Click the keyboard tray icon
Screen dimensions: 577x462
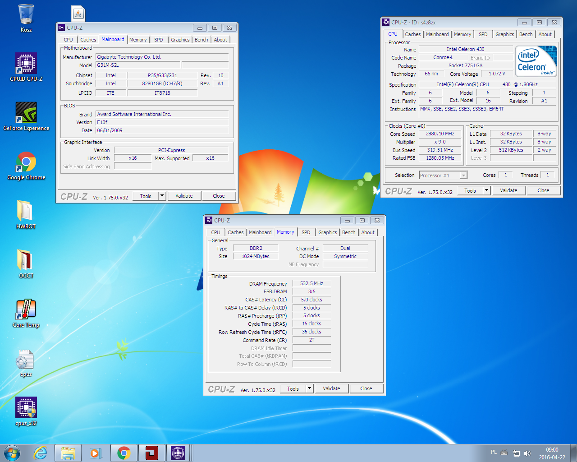tap(504, 453)
